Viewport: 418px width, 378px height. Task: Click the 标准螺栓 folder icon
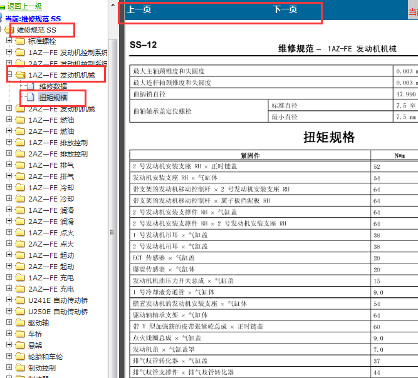click(x=20, y=41)
